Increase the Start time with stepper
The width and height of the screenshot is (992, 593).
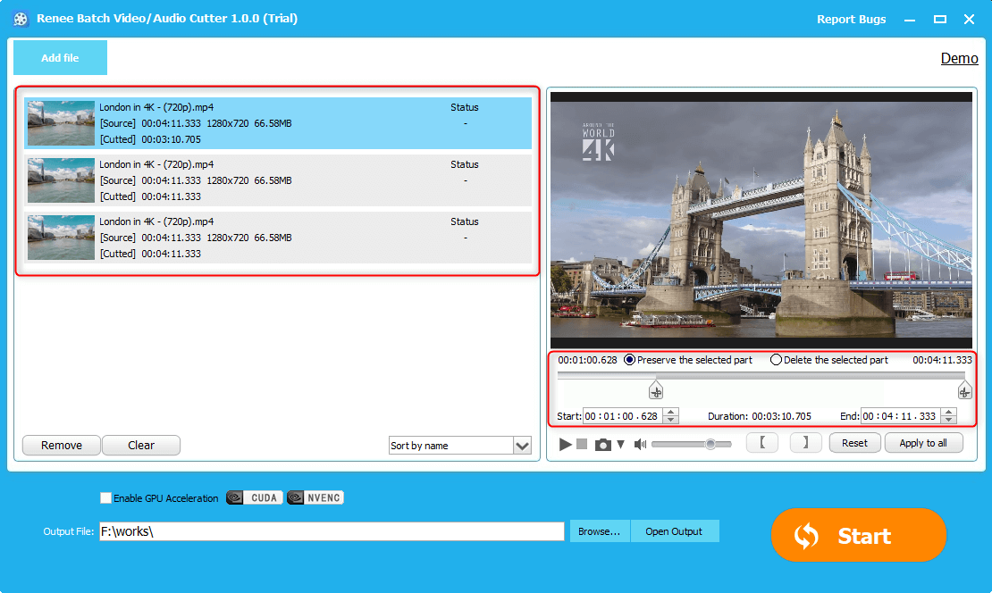click(x=670, y=413)
